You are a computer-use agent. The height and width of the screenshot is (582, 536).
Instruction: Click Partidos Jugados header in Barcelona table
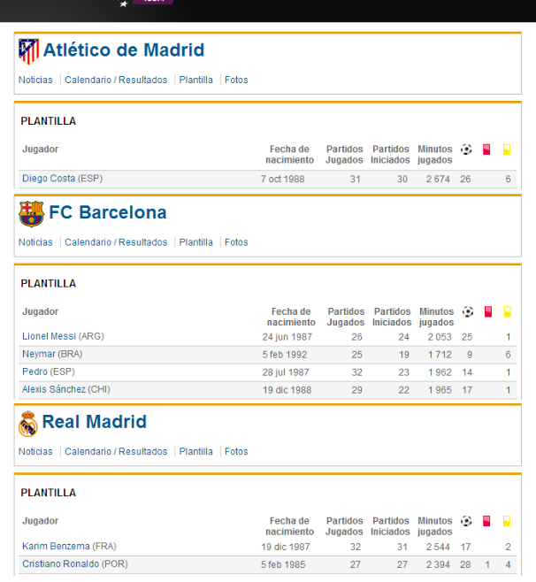346,317
